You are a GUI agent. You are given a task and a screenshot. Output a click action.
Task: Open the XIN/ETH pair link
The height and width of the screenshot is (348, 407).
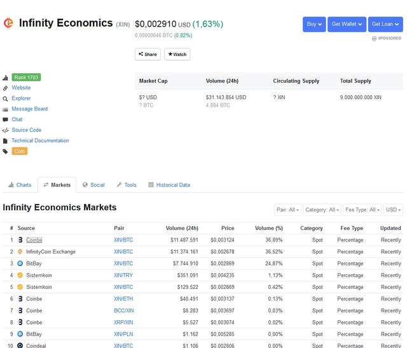[123, 298]
